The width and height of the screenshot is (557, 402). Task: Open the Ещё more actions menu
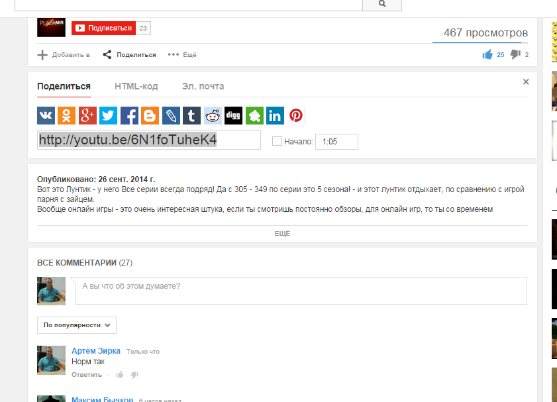coord(182,55)
